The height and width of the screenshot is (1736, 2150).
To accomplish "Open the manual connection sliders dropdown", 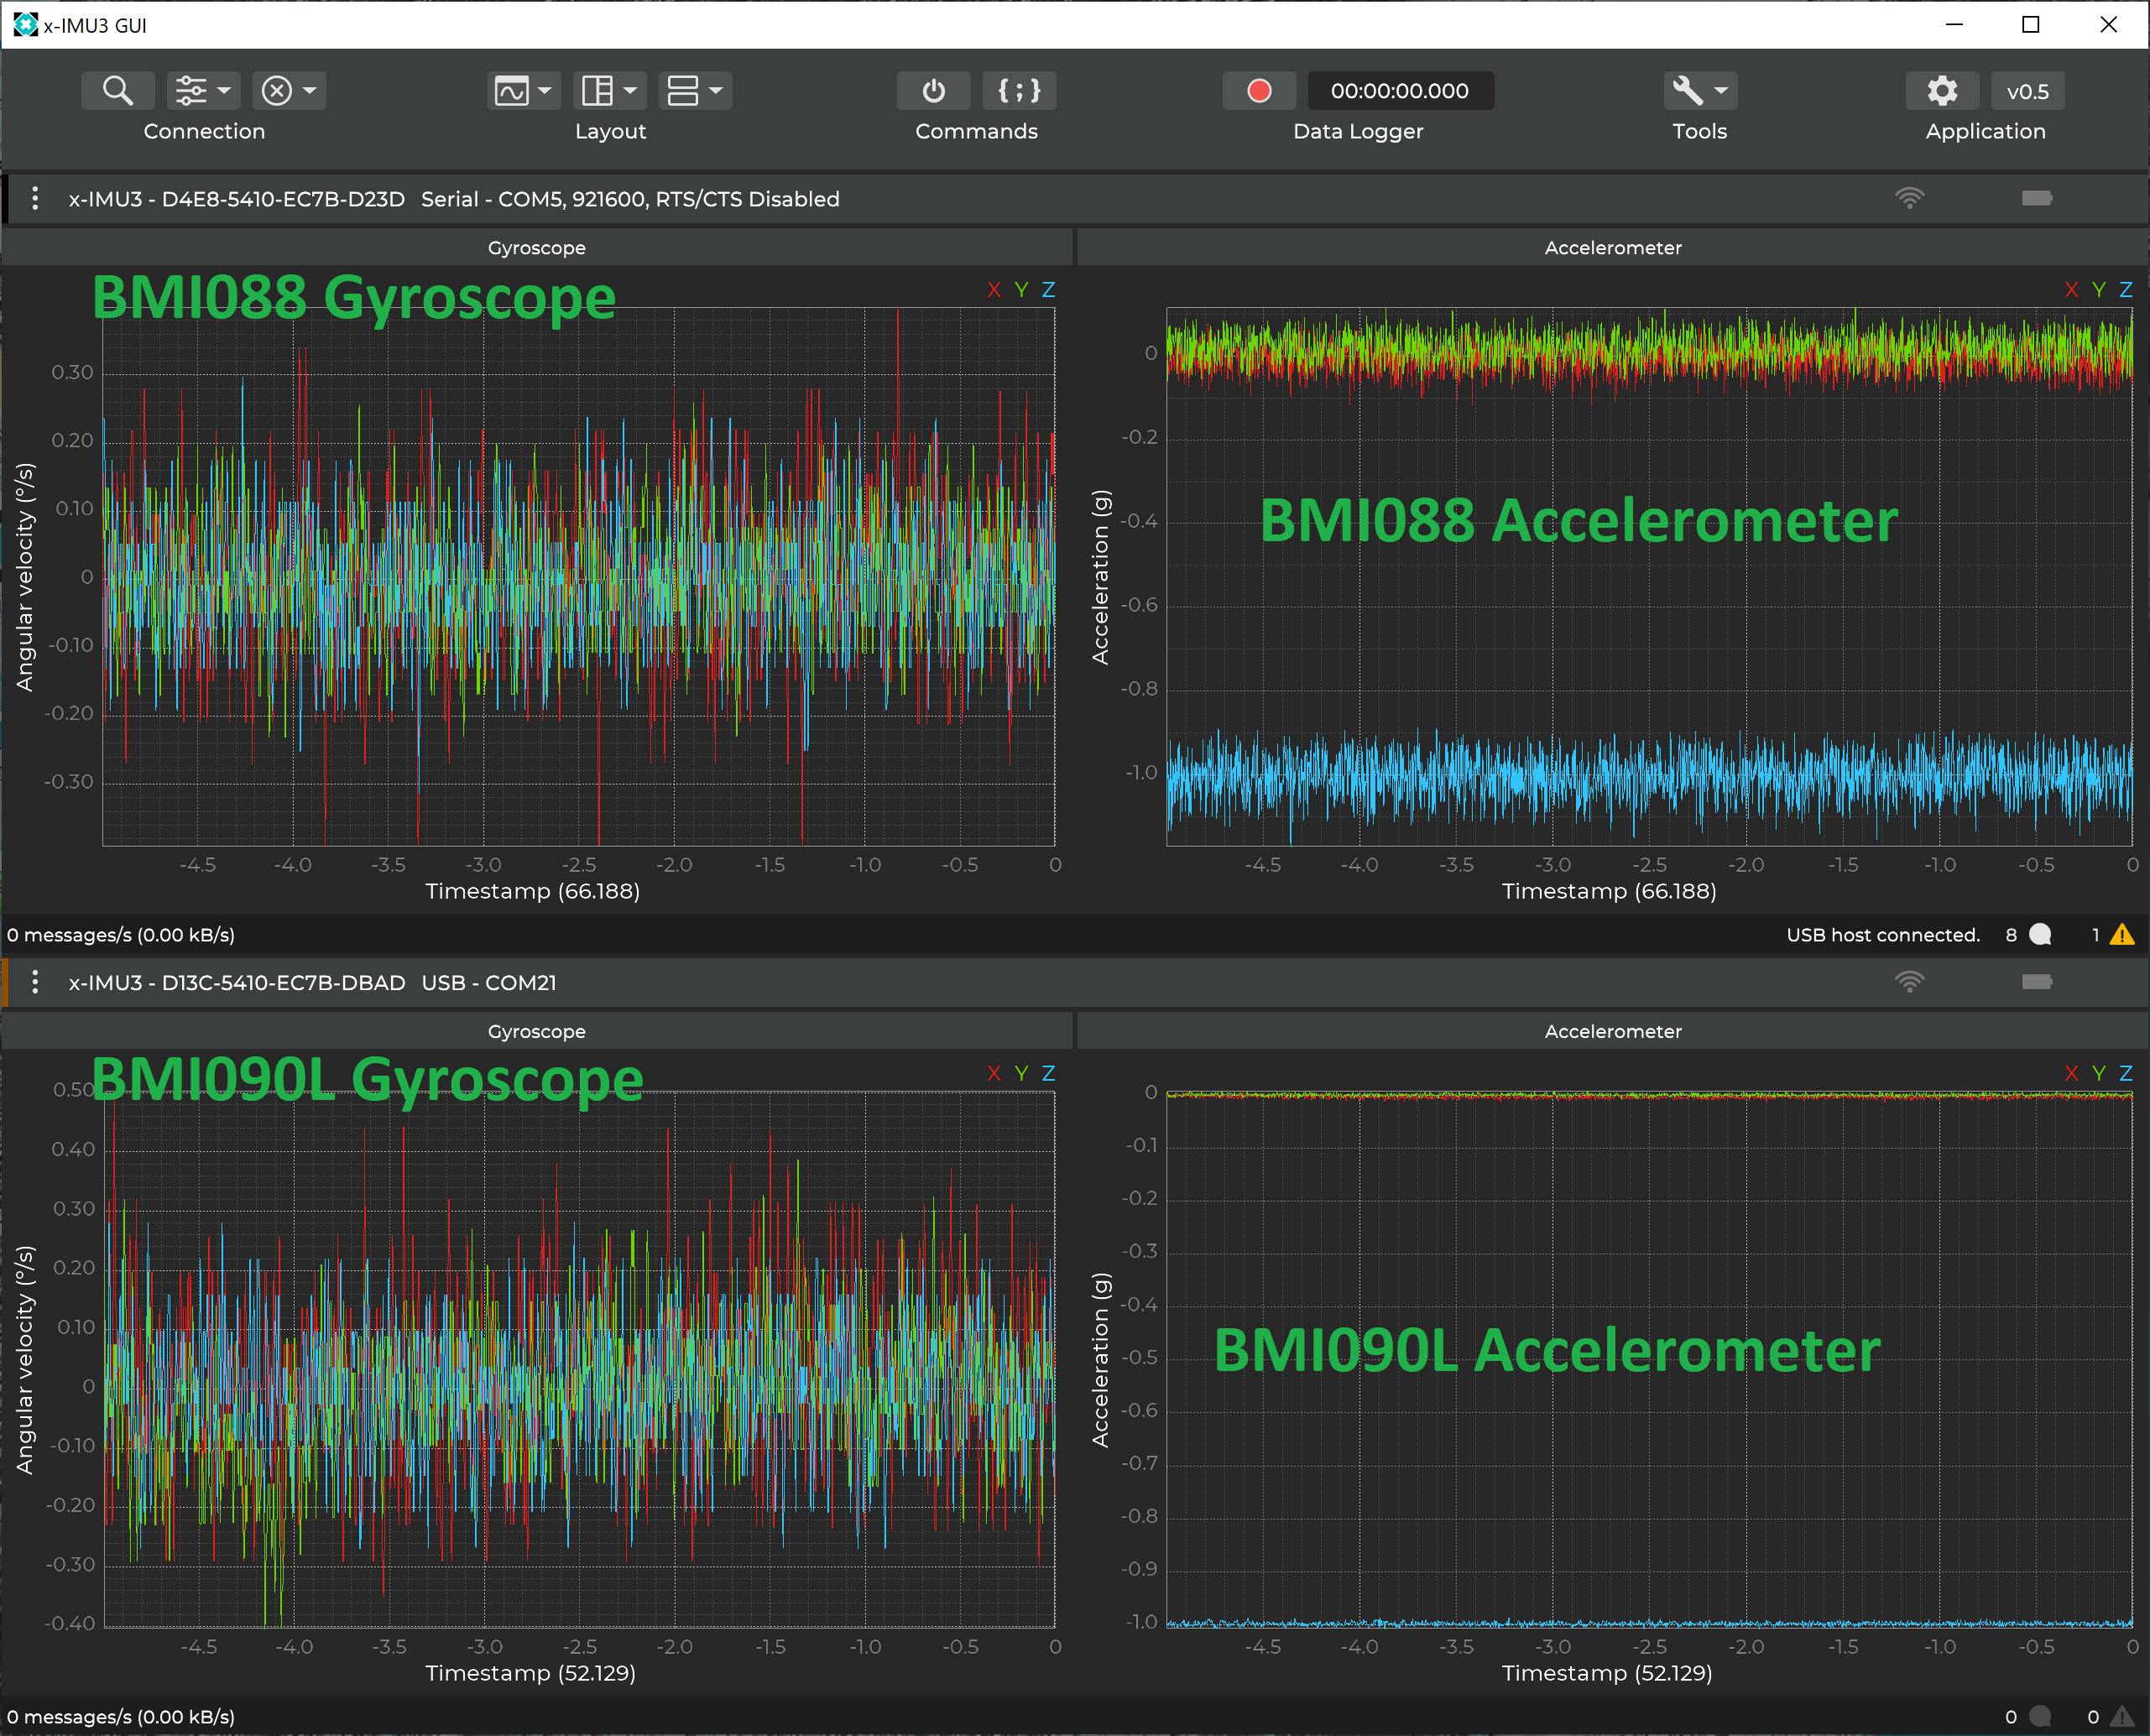I will (203, 91).
